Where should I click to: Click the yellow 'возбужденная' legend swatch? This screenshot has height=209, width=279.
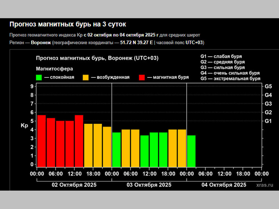[86, 77]
